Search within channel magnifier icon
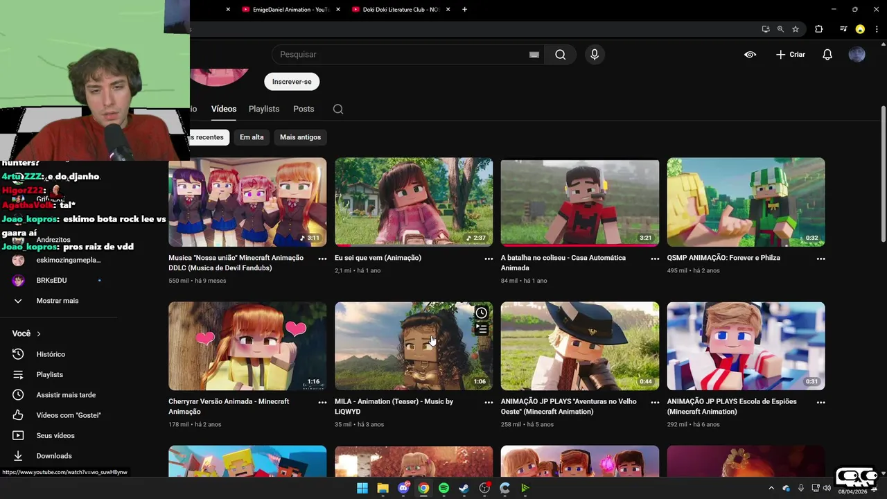887x499 pixels. (338, 109)
